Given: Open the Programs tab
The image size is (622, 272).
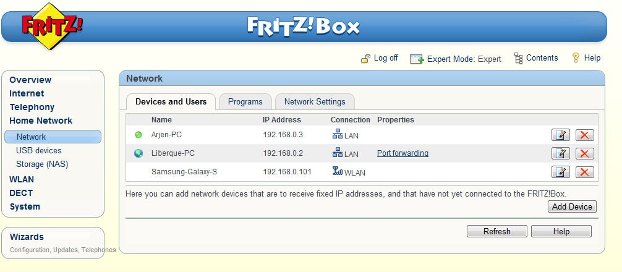Looking at the screenshot, I should click(x=245, y=101).
